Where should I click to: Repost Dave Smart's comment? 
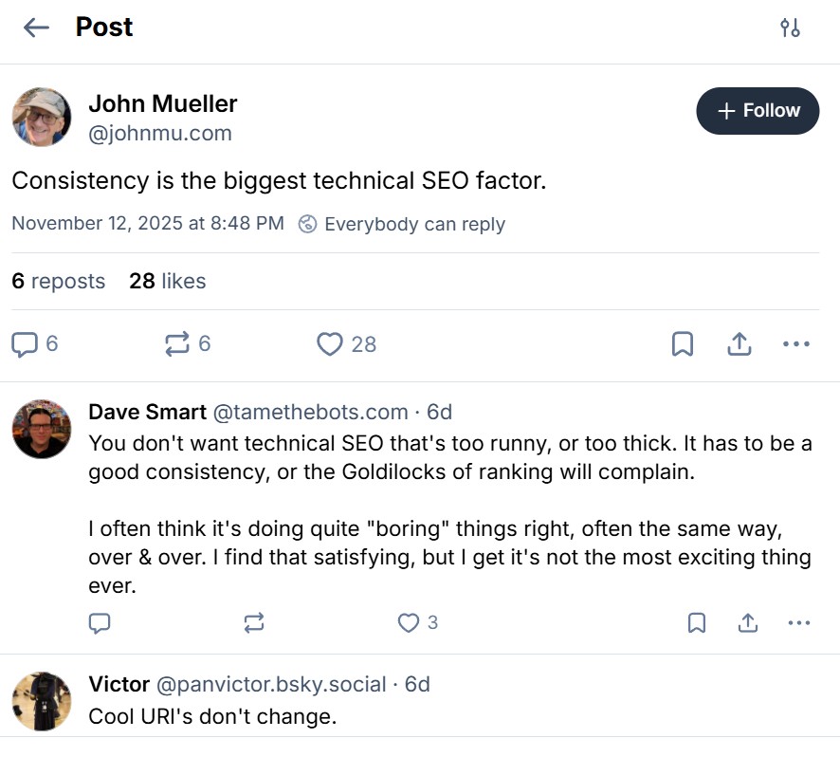pos(254,623)
